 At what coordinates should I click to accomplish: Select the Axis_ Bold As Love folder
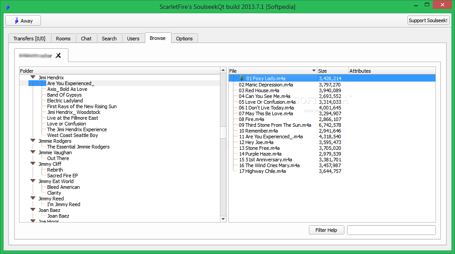67,89
